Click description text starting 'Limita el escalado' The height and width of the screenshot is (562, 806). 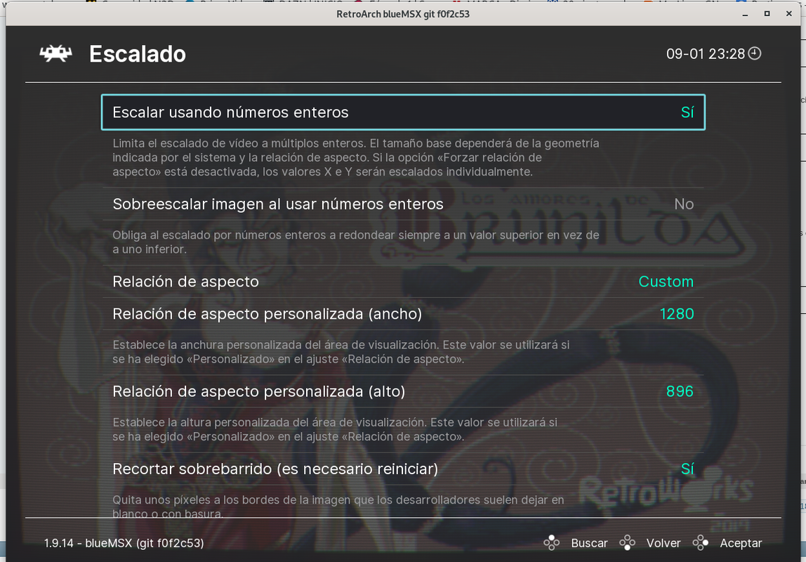[x=356, y=157]
